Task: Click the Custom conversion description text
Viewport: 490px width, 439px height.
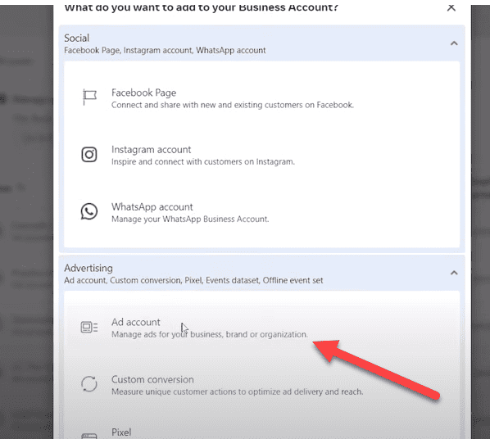Action: [237, 391]
